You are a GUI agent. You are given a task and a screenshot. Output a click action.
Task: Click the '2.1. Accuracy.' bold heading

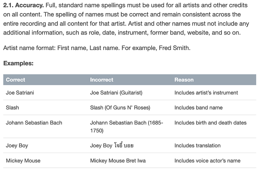[23, 5]
